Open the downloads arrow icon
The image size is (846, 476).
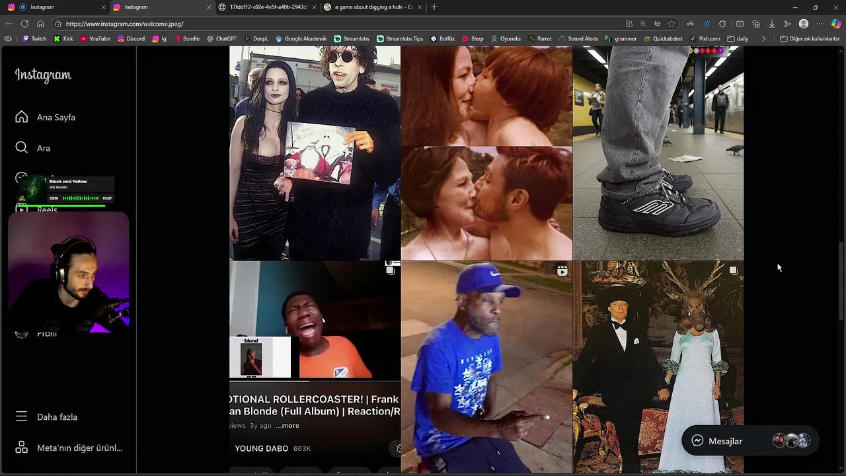[771, 24]
